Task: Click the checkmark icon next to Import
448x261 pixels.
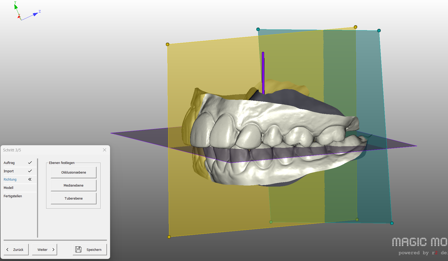Action: tap(30, 171)
